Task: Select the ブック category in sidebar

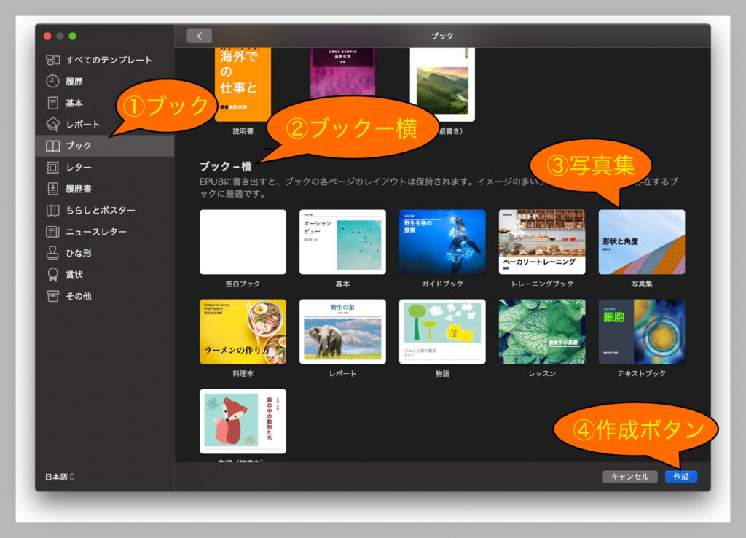Action: [x=105, y=146]
